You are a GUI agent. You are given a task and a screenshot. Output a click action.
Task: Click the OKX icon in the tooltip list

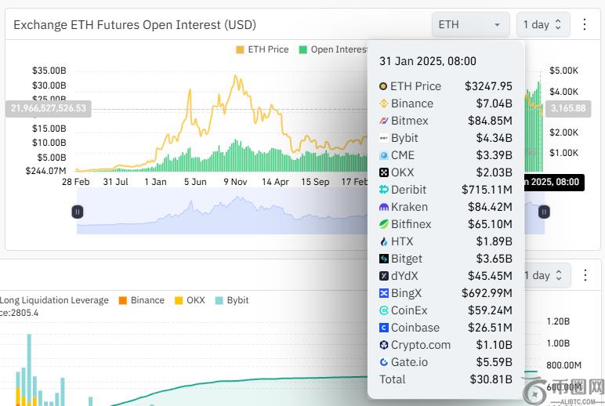point(383,172)
